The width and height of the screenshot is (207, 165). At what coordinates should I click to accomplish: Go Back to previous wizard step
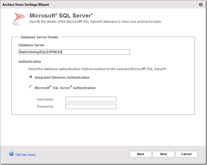[x=140, y=154]
